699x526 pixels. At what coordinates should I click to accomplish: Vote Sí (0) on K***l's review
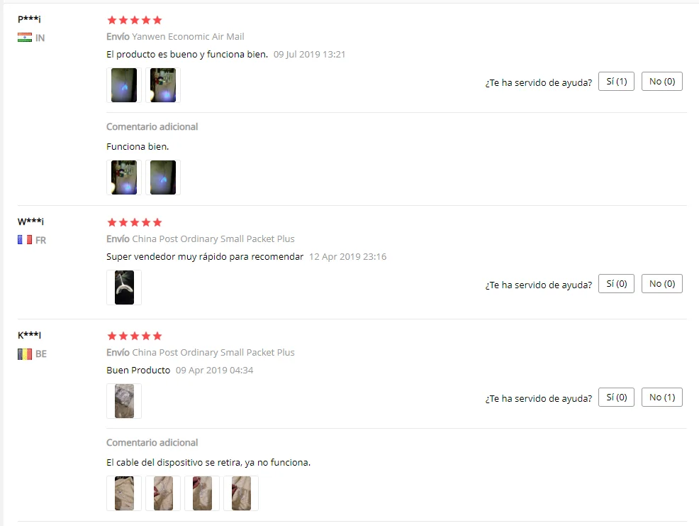[x=617, y=397]
